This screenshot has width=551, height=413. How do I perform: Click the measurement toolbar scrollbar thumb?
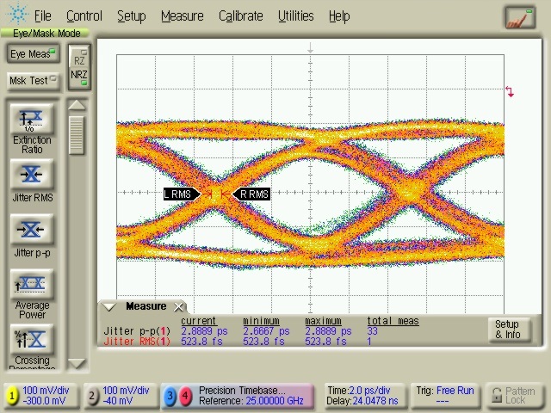(x=77, y=135)
